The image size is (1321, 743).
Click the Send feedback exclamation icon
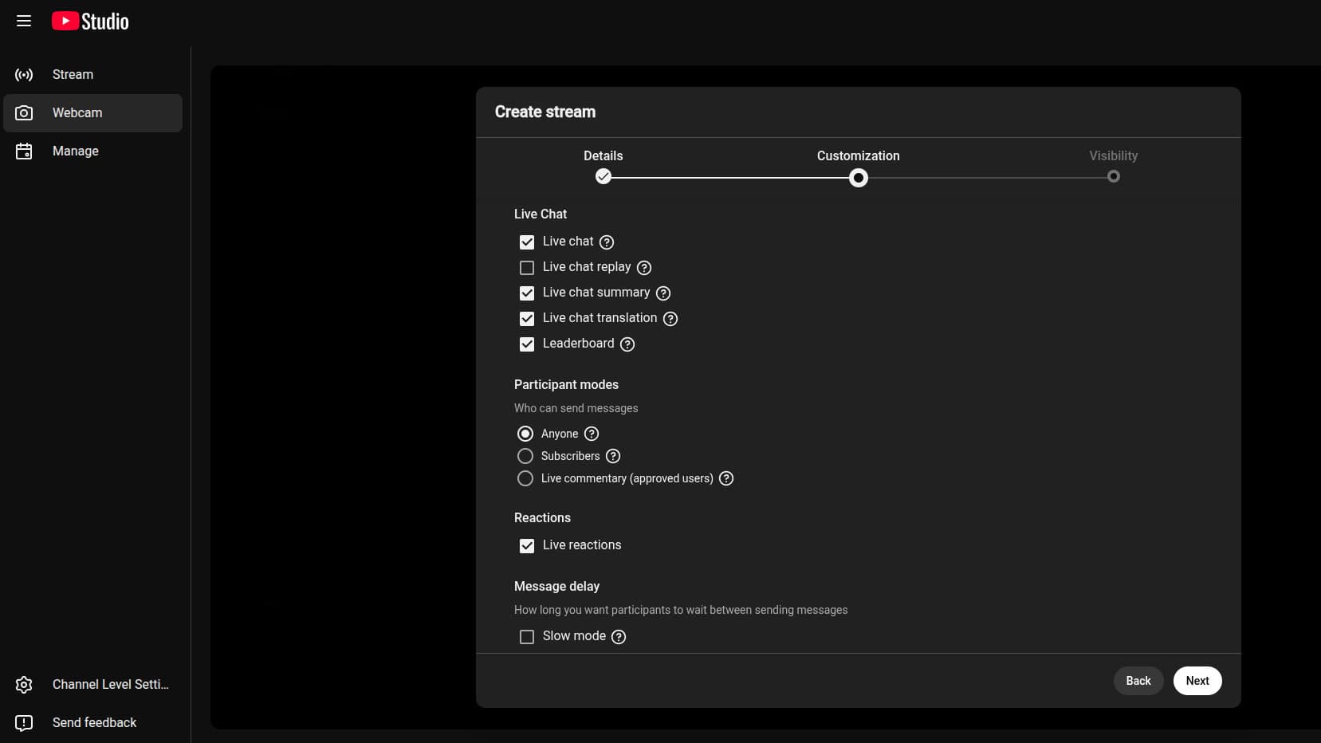pos(24,723)
